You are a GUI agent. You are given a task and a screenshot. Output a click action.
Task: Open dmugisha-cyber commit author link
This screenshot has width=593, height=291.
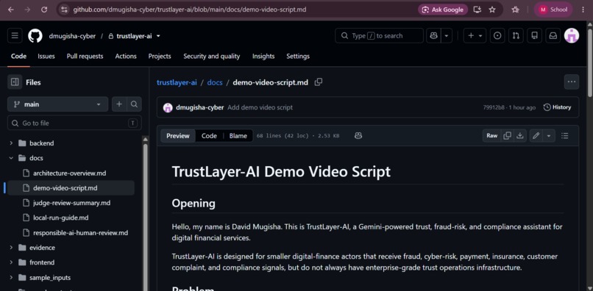pos(199,107)
